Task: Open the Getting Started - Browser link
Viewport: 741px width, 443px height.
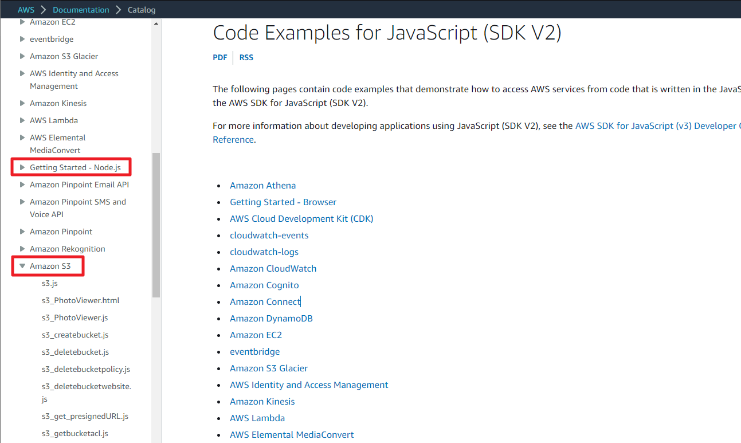Action: 283,202
